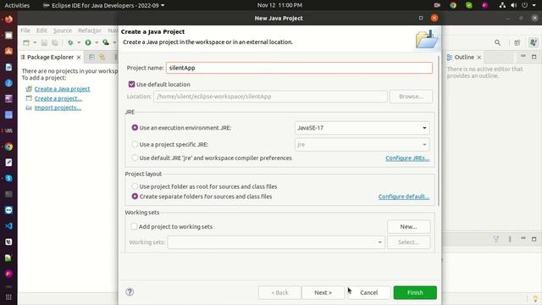542x305 pixels.
Task: Expand the Run button dropdown arrow
Action: tap(97, 42)
